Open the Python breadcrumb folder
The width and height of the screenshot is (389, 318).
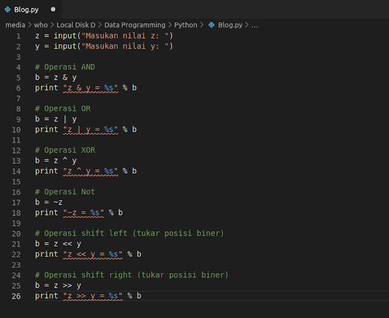185,25
